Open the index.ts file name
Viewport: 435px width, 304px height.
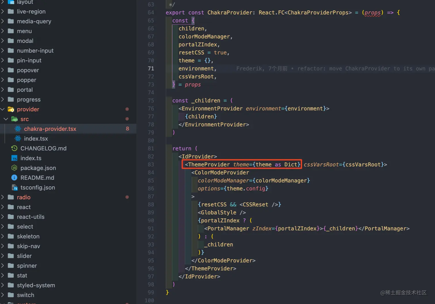(31, 158)
